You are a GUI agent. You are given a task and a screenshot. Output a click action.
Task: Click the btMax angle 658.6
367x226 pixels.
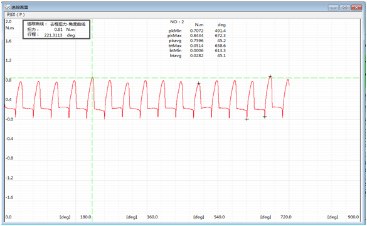[x=220, y=46]
